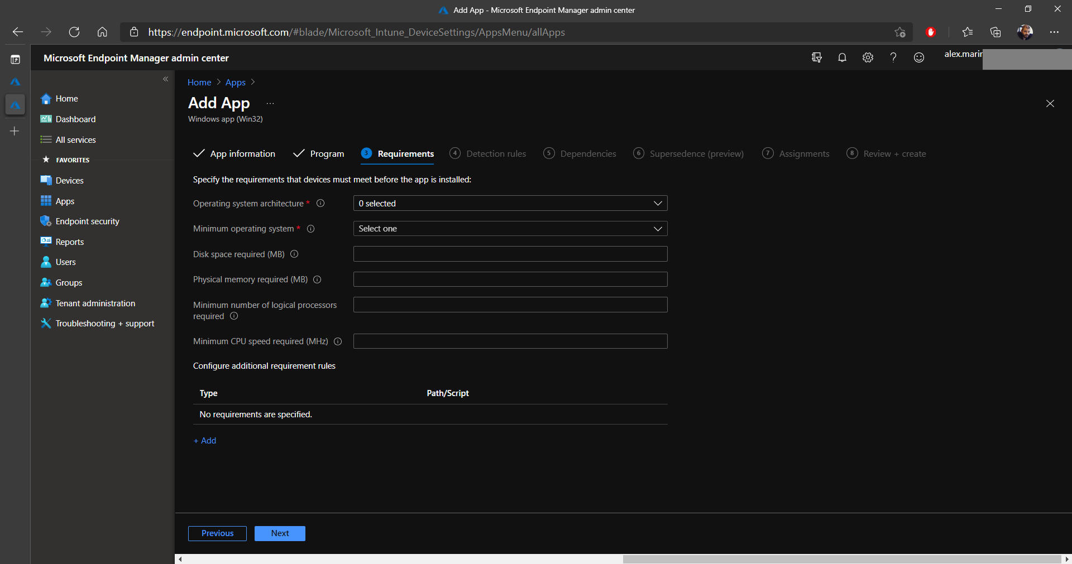1072x564 pixels.
Task: Switch to the App information tab
Action: [242, 154]
